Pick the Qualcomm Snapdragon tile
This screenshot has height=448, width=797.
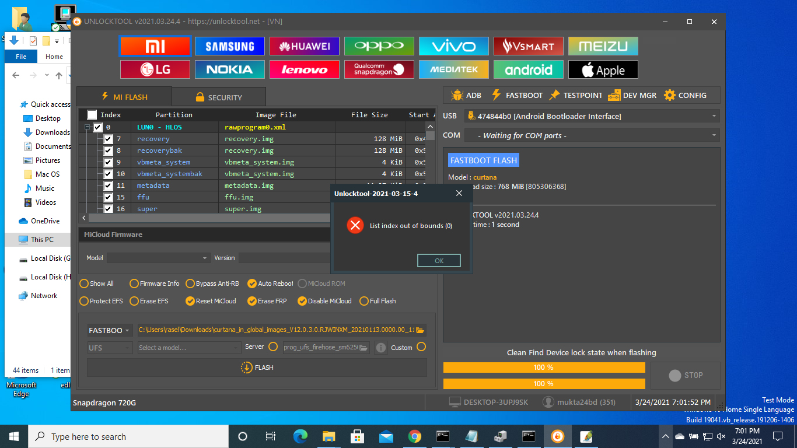[379, 69]
